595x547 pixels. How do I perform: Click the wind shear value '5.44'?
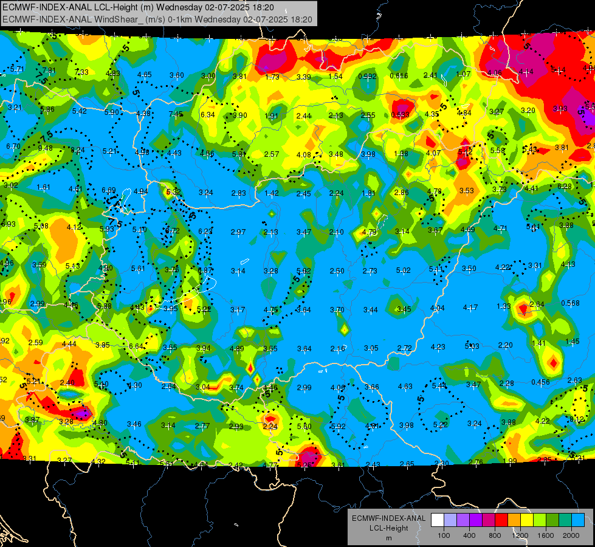click(439, 386)
